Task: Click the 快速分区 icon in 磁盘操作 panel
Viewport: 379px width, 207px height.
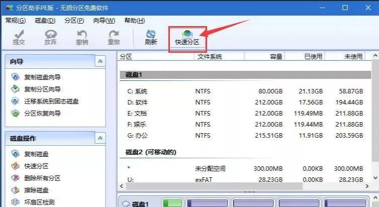Action: (x=15, y=166)
